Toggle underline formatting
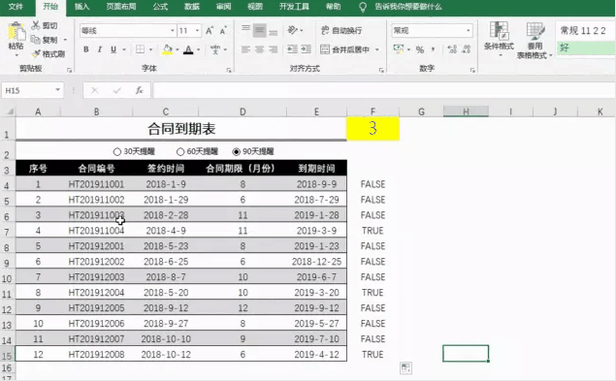This screenshot has height=381, width=616. [113, 49]
